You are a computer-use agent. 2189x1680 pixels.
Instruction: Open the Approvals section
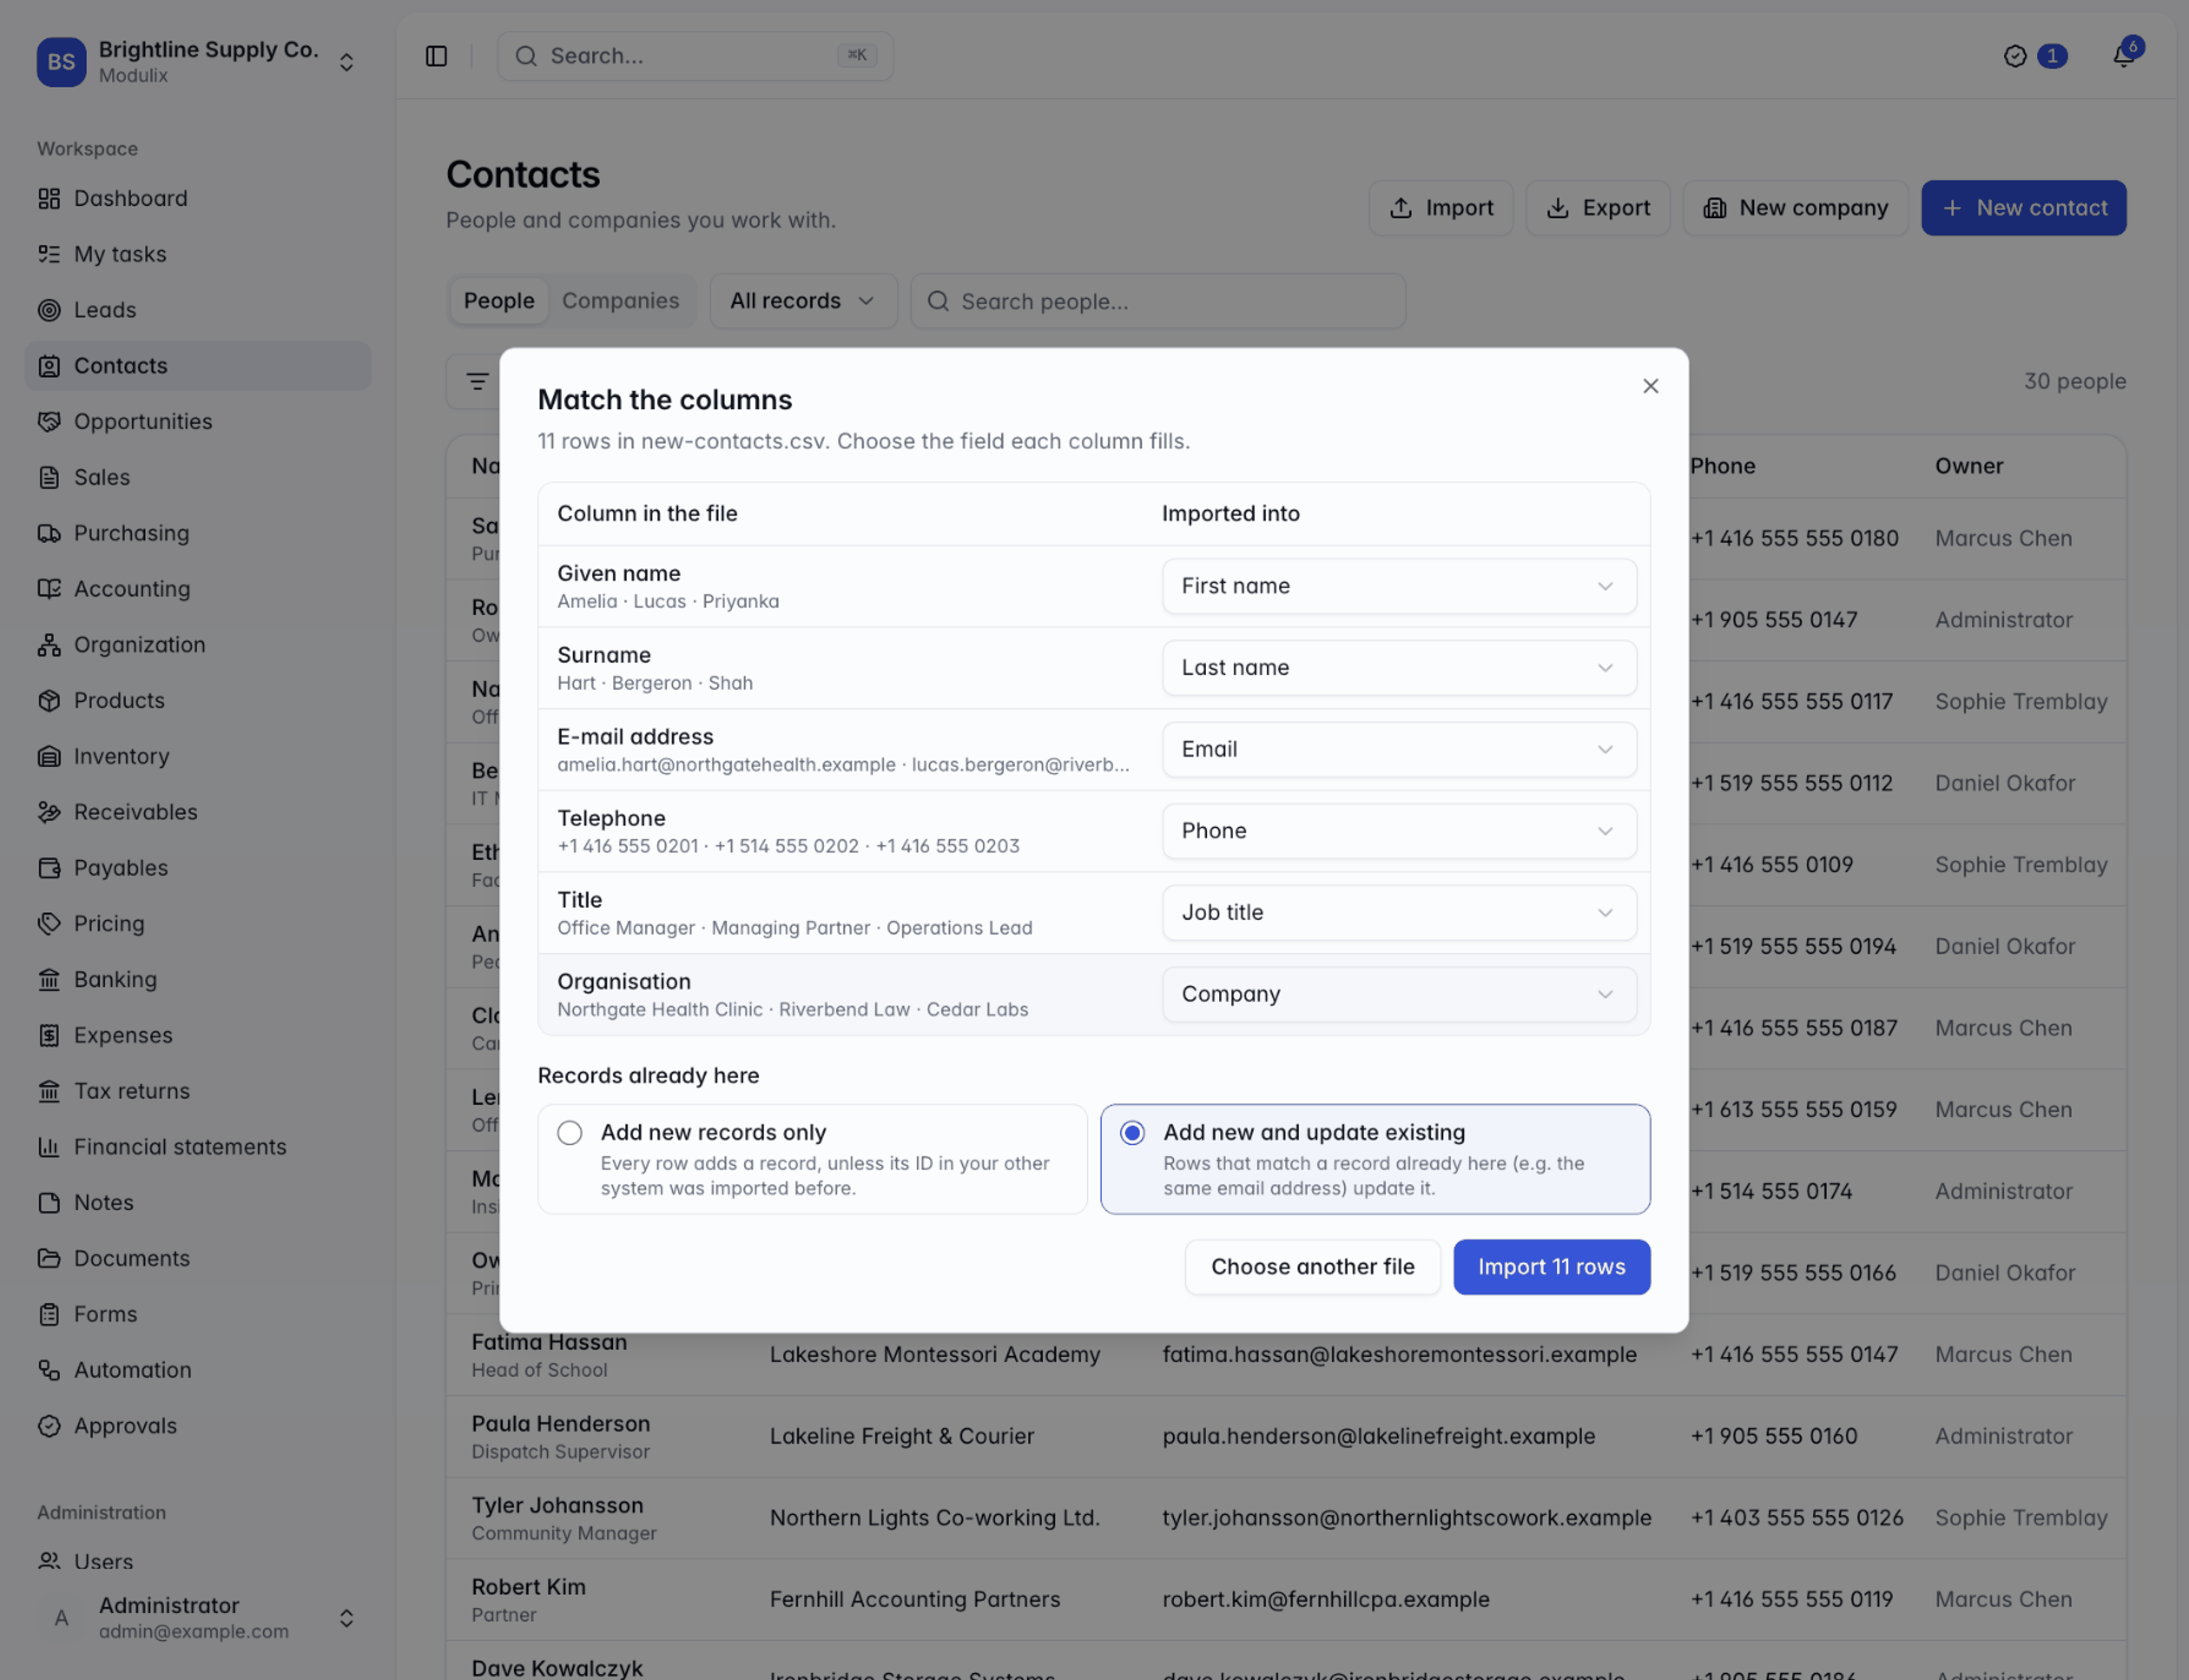(x=197, y=1426)
